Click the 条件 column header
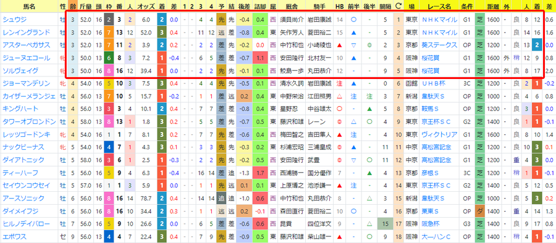The width and height of the screenshot is (556, 243). pyautogui.click(x=466, y=6)
